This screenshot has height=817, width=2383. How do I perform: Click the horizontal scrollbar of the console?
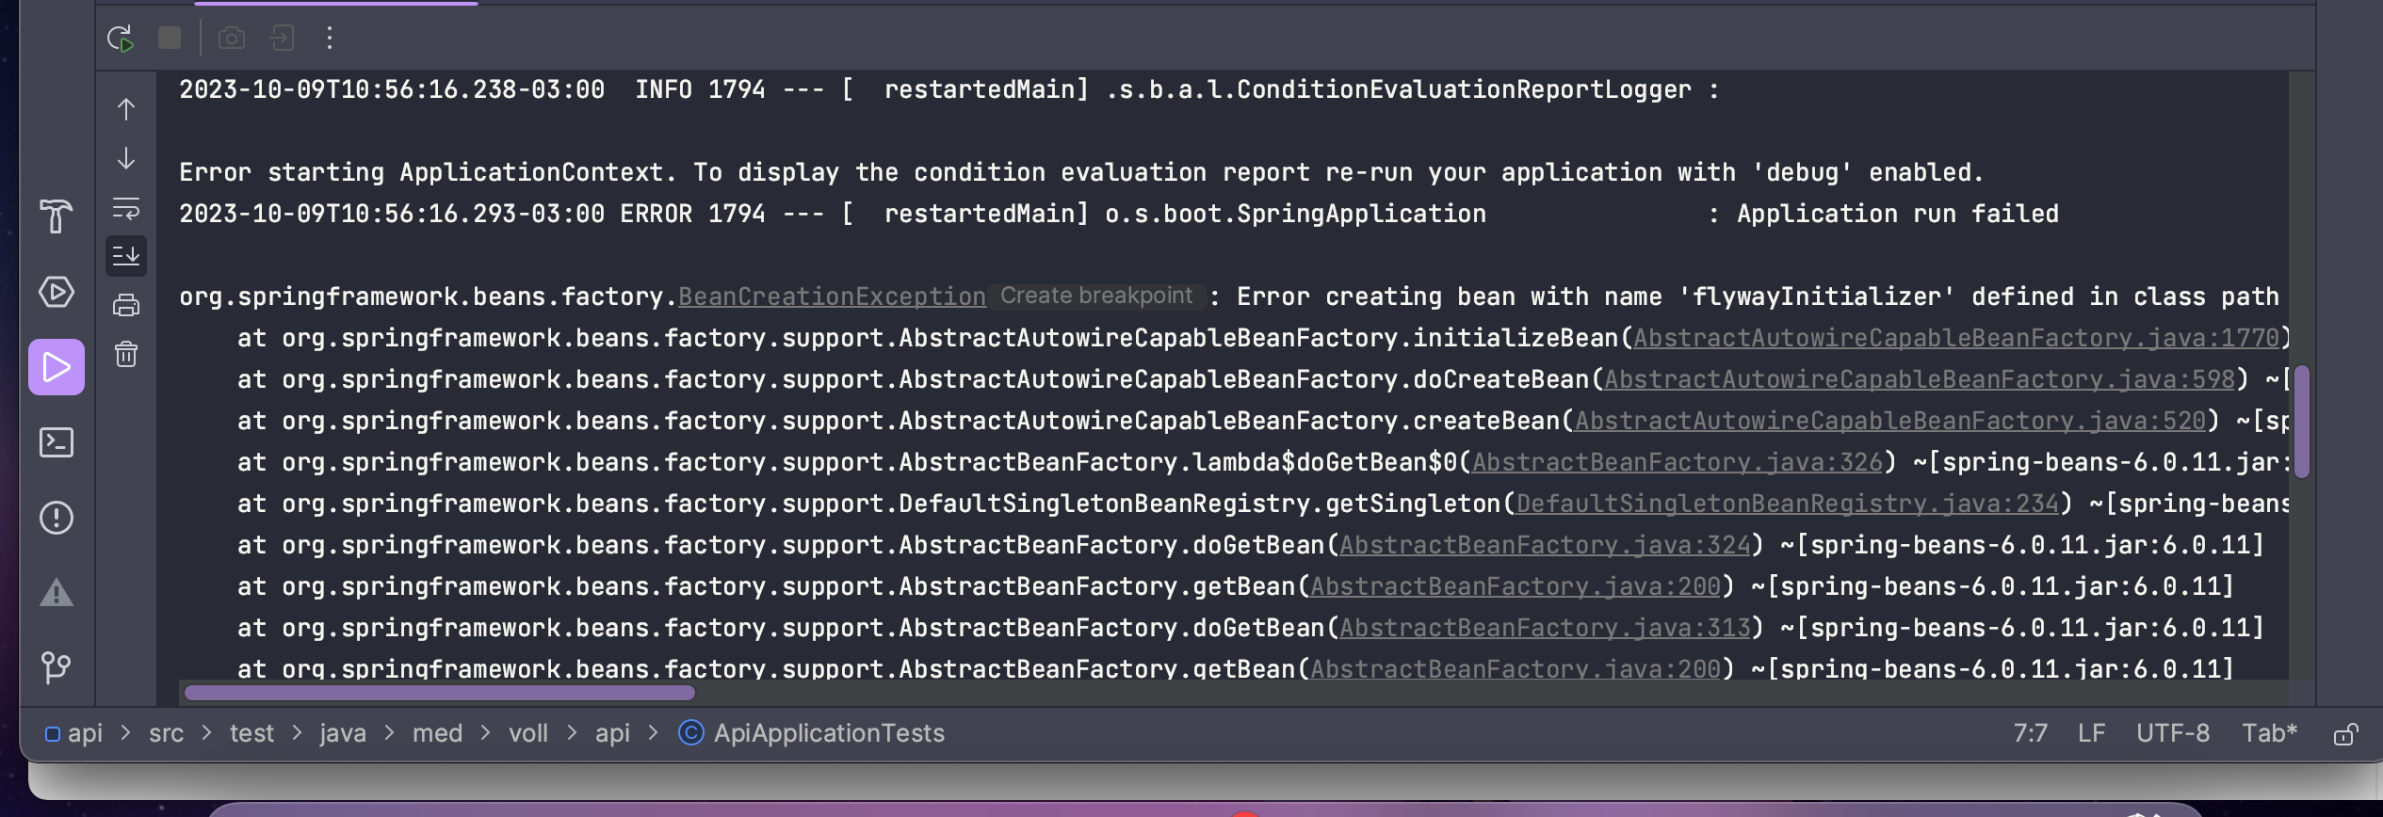coord(439,693)
